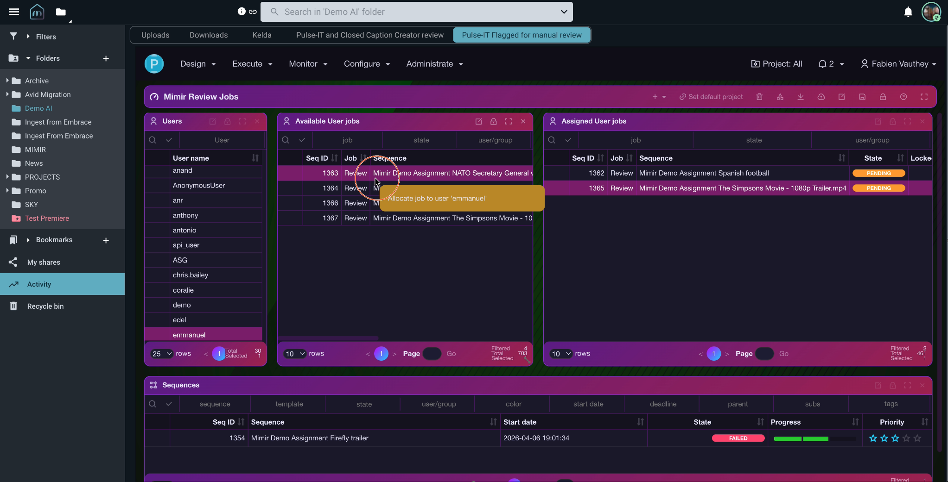The image size is (948, 482).
Task: Click the hamburger menu icon
Action: coord(14,12)
